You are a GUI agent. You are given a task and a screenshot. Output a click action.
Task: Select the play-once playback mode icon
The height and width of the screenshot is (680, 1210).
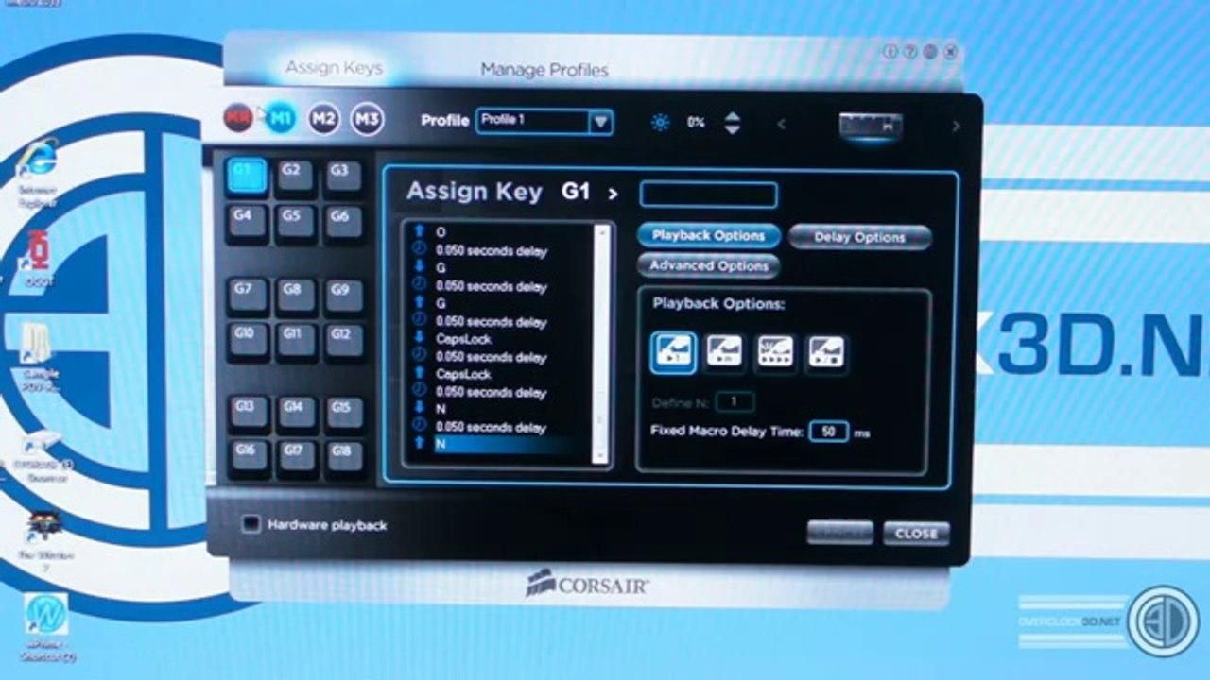674,352
